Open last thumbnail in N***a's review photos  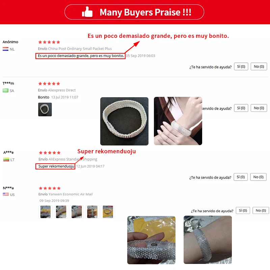tap(108, 212)
